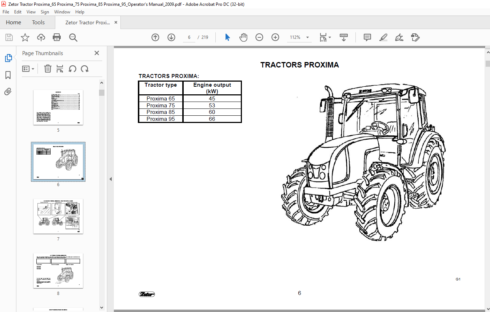Open the Help menu
The height and width of the screenshot is (312, 490).
[80, 12]
